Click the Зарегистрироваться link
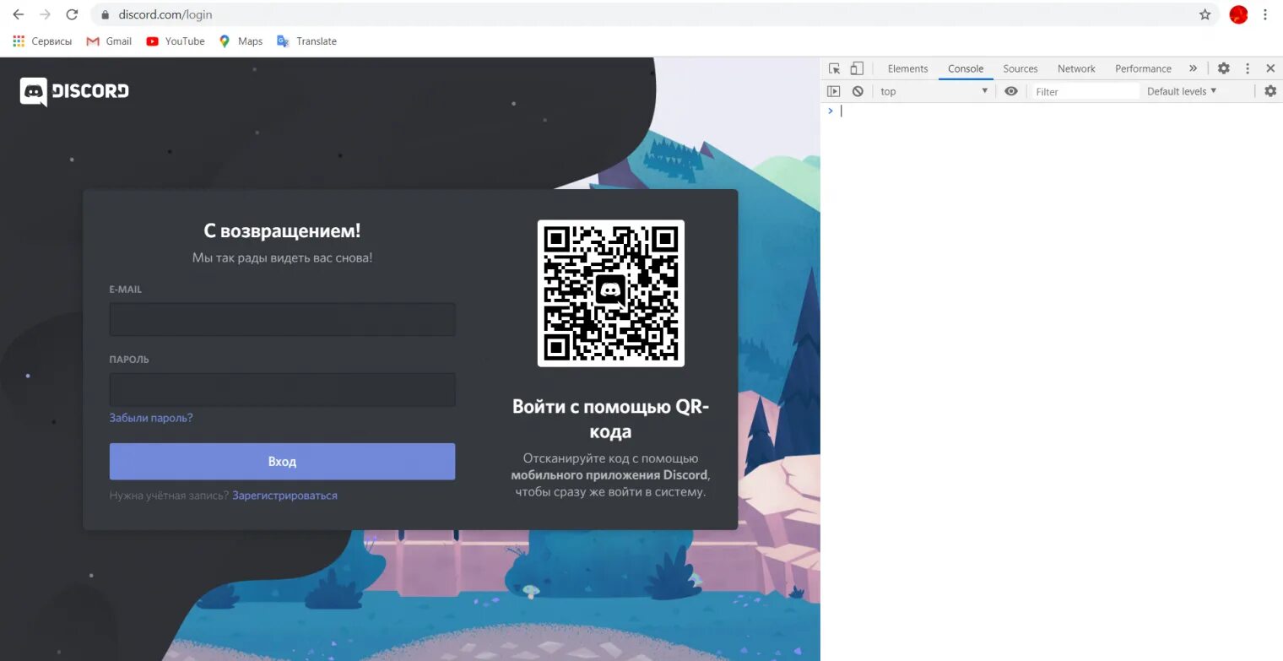This screenshot has width=1283, height=661. pos(284,496)
